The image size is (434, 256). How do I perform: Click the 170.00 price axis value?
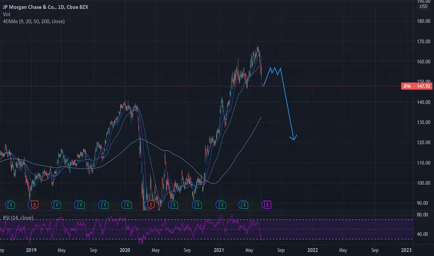pos(423,41)
